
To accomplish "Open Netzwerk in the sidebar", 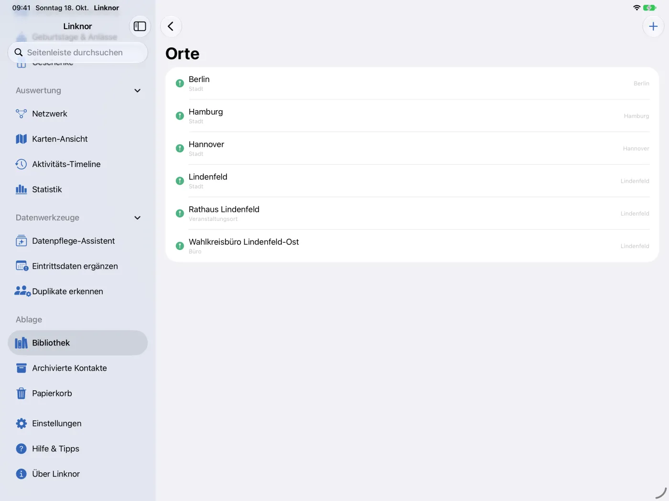I will pyautogui.click(x=78, y=114).
